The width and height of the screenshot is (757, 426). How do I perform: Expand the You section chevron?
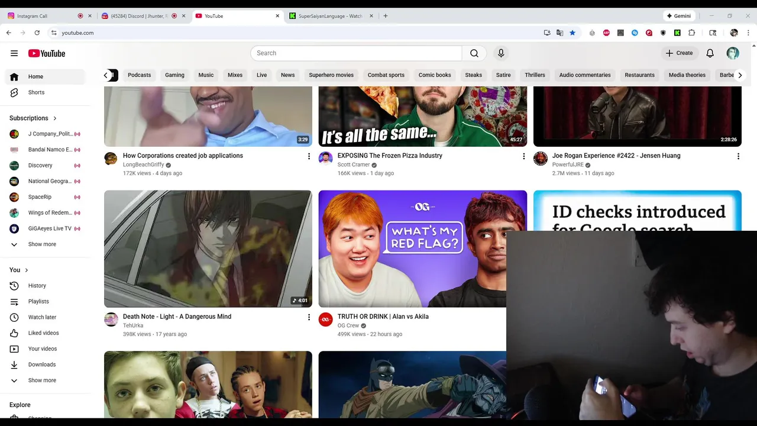[x=26, y=270]
